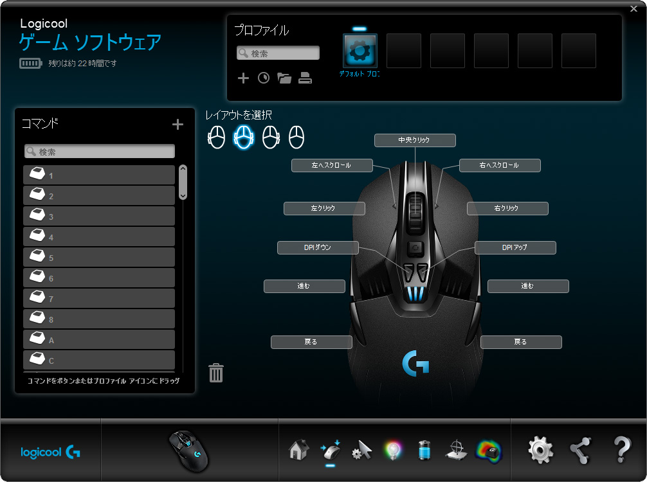
Task: Select the default profile gear thumbnail
Action: tap(360, 51)
